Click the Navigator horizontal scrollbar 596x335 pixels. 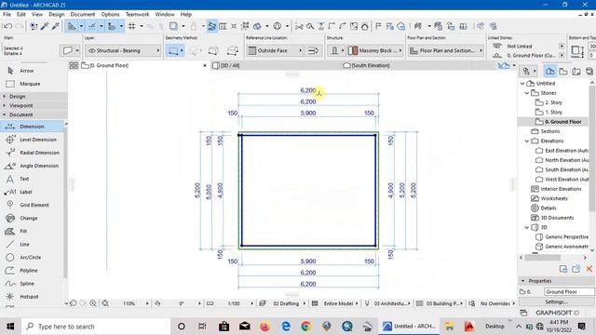(x=542, y=258)
